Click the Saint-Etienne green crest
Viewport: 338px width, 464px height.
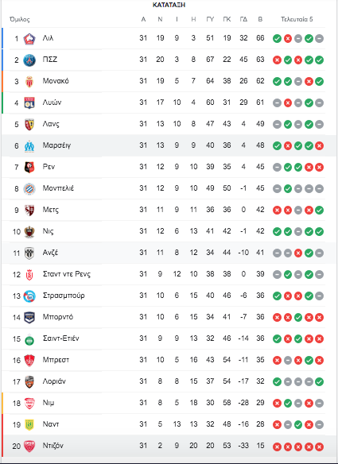click(x=29, y=339)
